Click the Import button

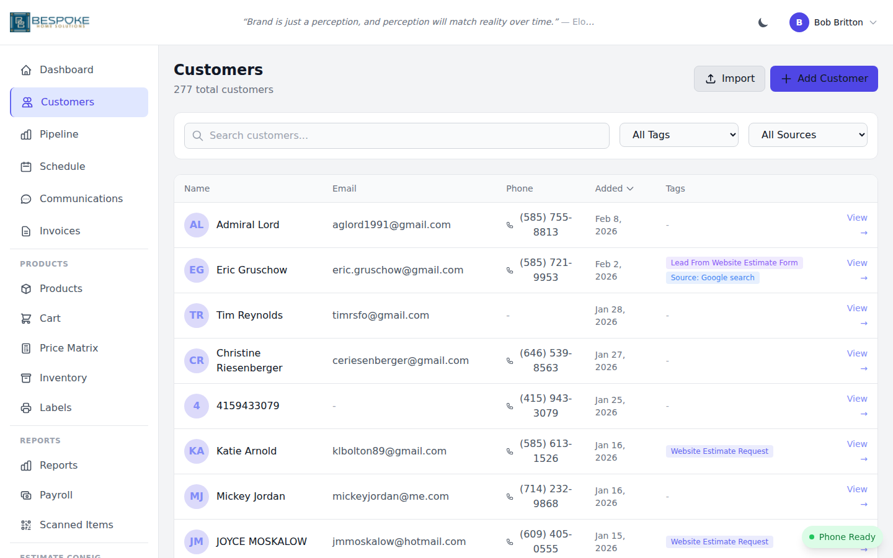point(729,79)
